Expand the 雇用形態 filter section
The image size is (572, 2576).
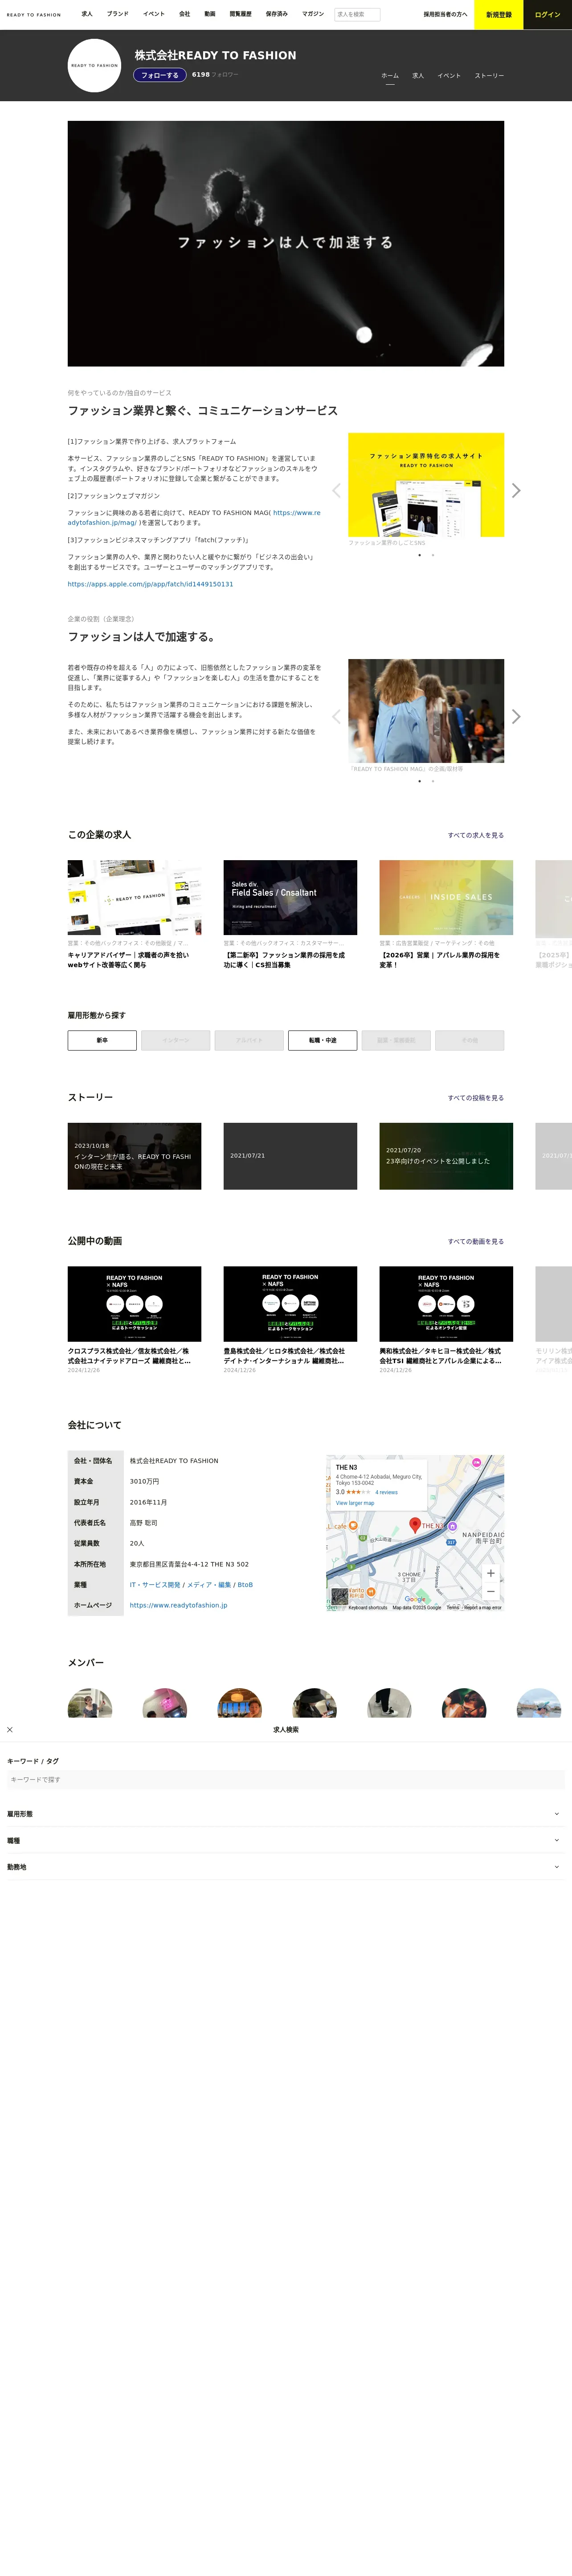[286, 1813]
